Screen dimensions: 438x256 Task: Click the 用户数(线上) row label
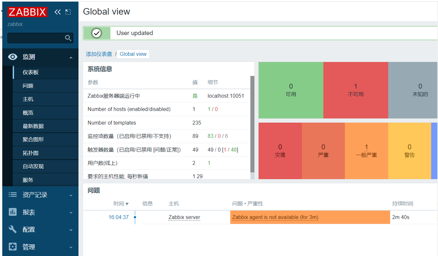tap(103, 163)
